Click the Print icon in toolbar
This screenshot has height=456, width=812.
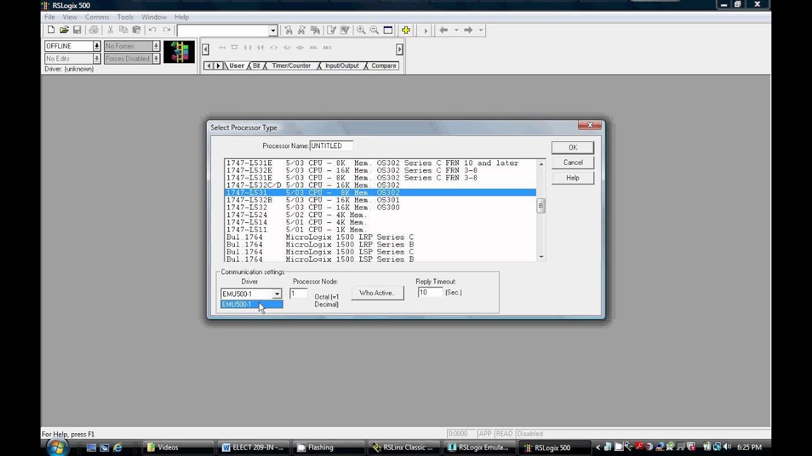point(94,30)
